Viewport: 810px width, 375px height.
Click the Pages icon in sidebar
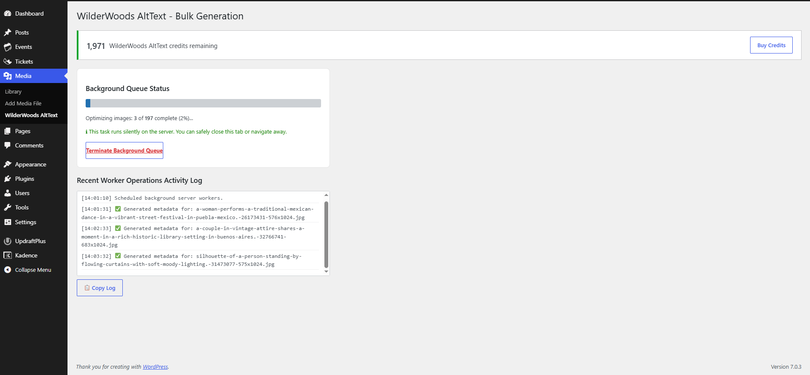click(8, 131)
